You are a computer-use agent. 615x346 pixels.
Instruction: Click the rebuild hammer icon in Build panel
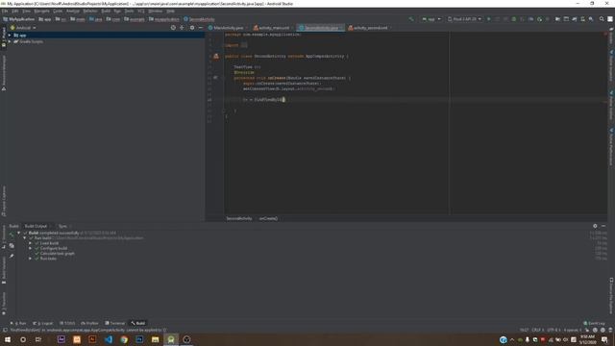pos(12,235)
